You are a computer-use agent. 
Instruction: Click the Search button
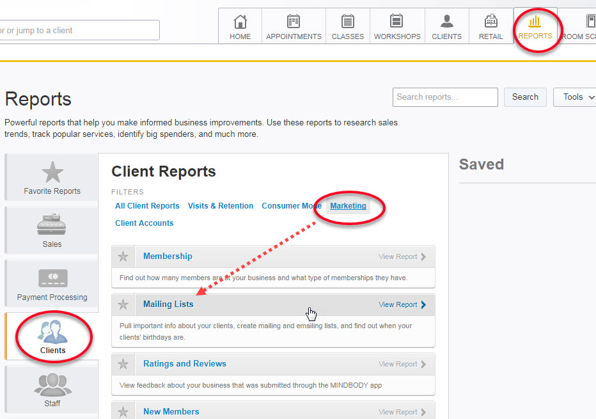coord(524,97)
